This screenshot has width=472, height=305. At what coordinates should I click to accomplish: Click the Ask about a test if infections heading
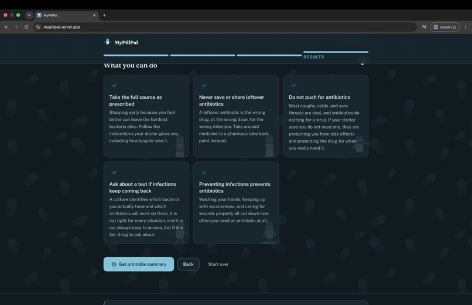click(x=142, y=188)
